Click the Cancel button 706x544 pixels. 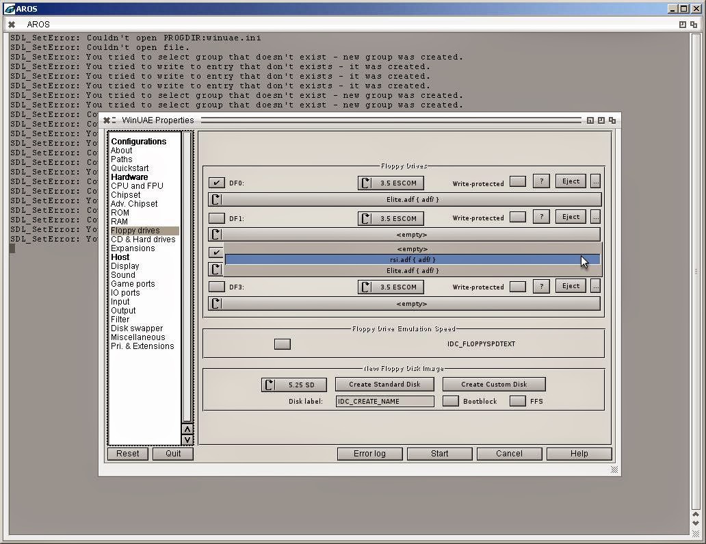[x=509, y=454]
